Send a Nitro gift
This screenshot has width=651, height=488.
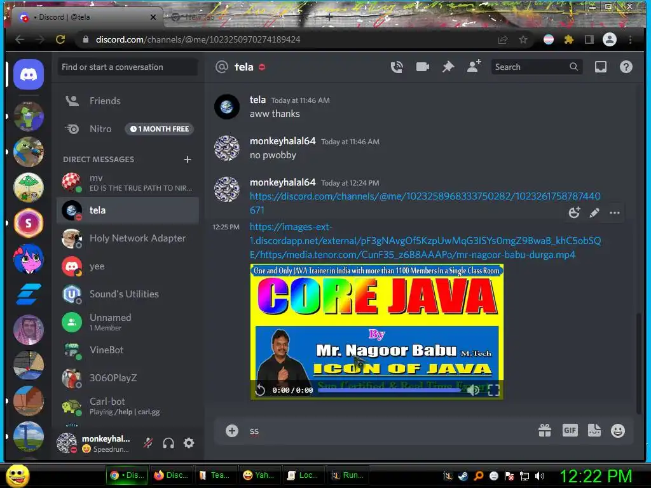[x=545, y=431]
